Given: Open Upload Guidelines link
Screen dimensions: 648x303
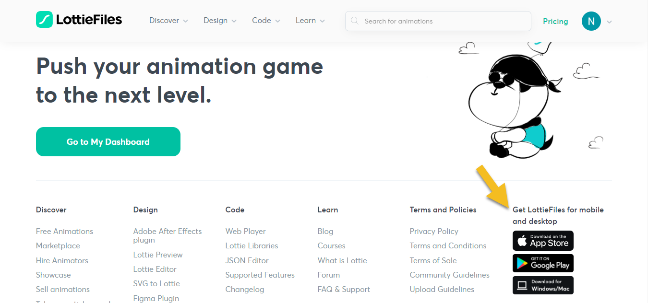Looking at the screenshot, I should click(x=442, y=289).
